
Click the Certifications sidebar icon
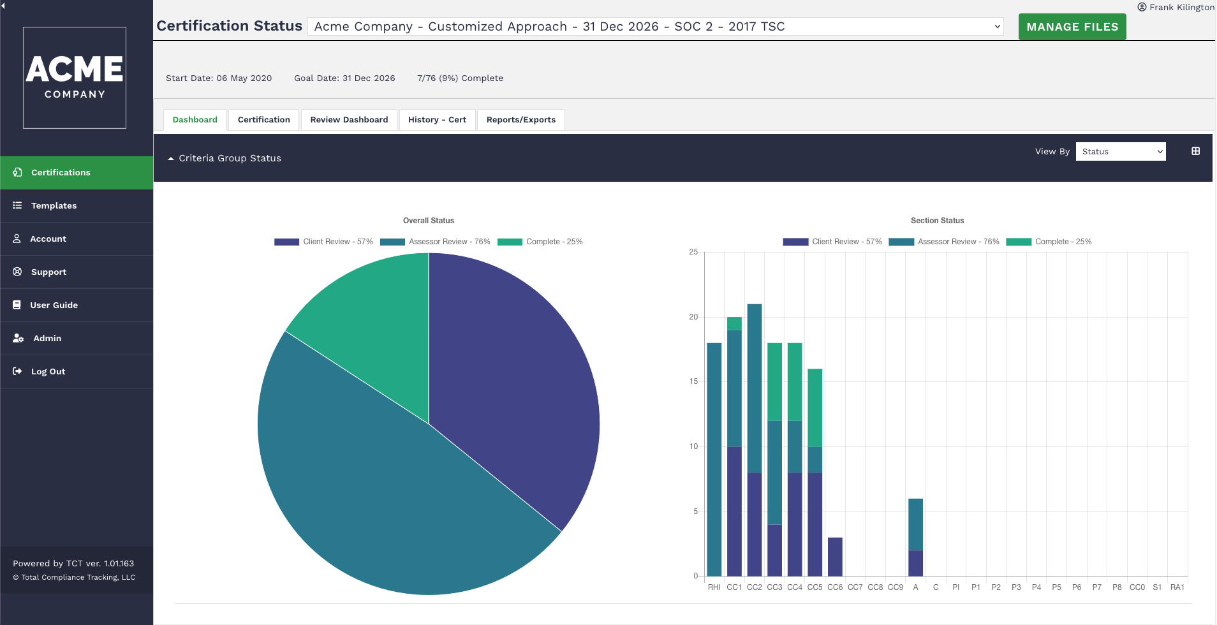click(17, 172)
